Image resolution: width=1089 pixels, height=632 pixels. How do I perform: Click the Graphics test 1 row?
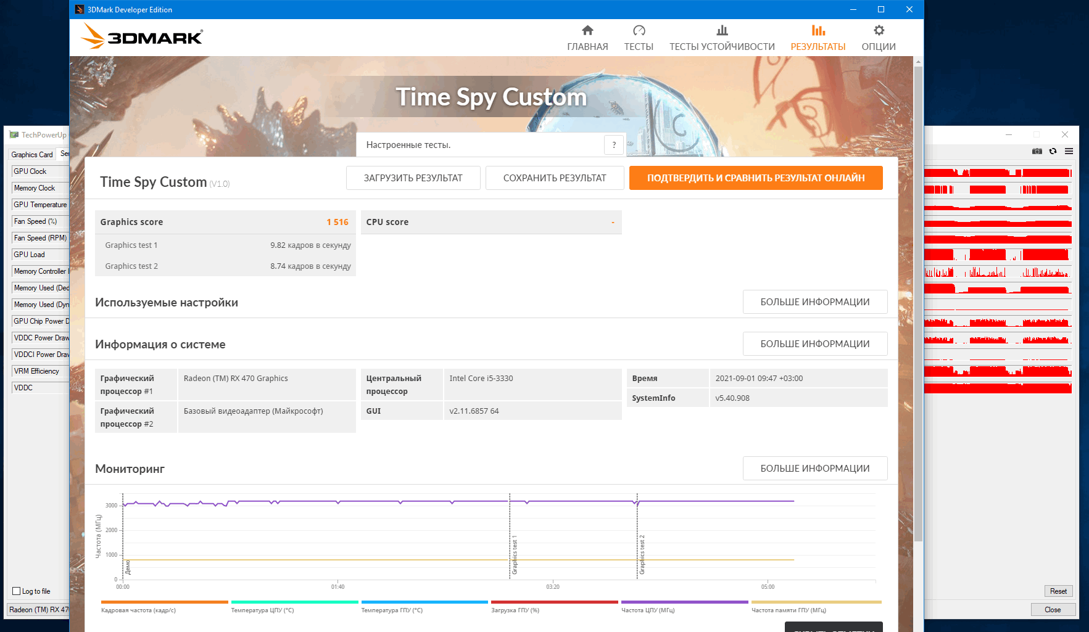point(225,245)
